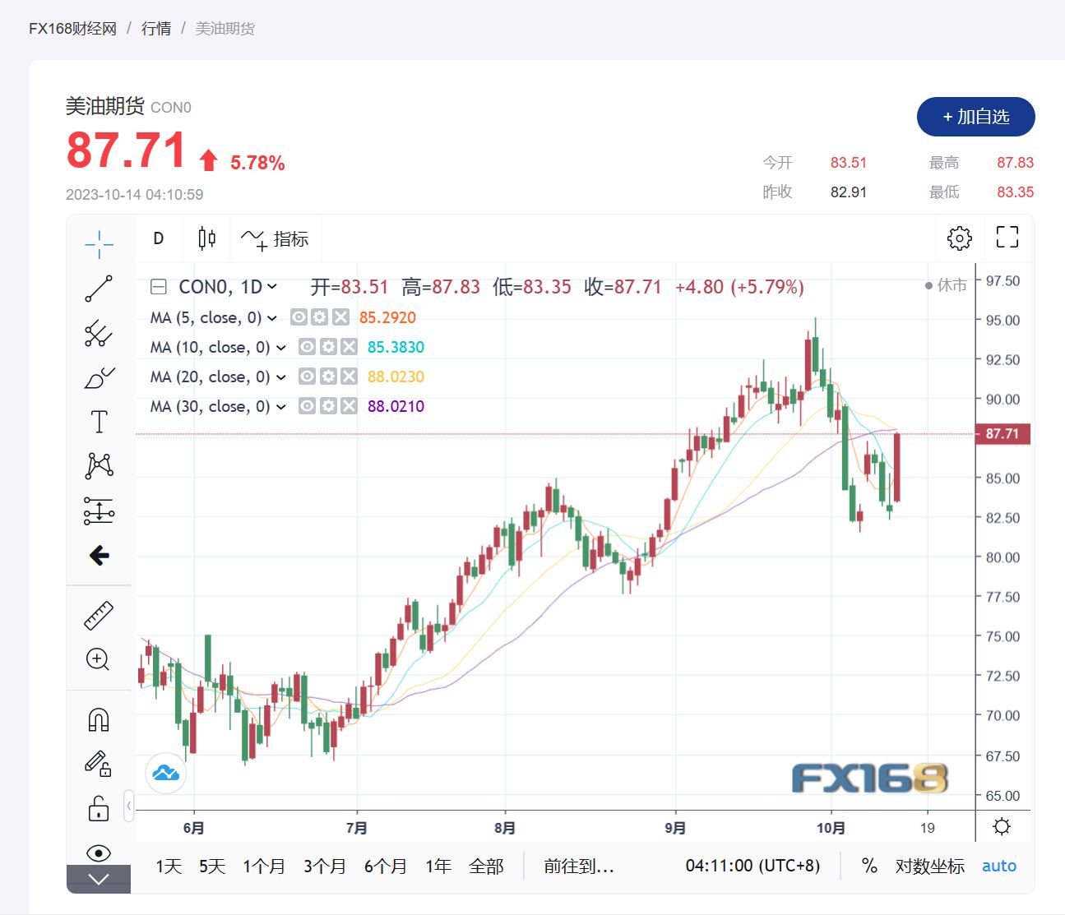The width and height of the screenshot is (1065, 915).
Task: Select the 6个月 time range
Action: (386, 866)
